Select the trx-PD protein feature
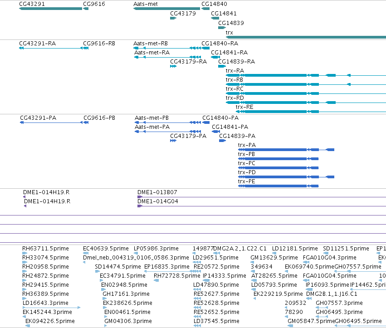This screenshot has height=328, width=386. click(x=286, y=177)
